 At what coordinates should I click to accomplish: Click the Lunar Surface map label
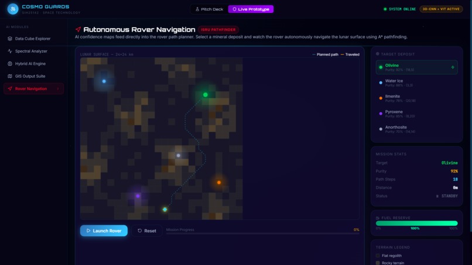[107, 54]
